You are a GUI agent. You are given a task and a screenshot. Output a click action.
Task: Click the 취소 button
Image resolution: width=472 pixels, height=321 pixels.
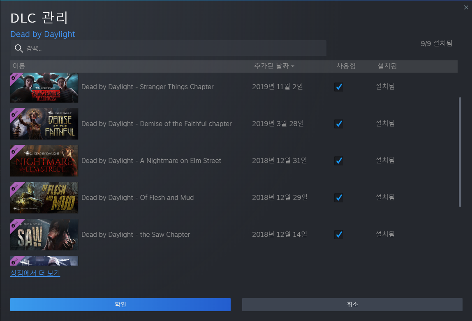point(352,305)
